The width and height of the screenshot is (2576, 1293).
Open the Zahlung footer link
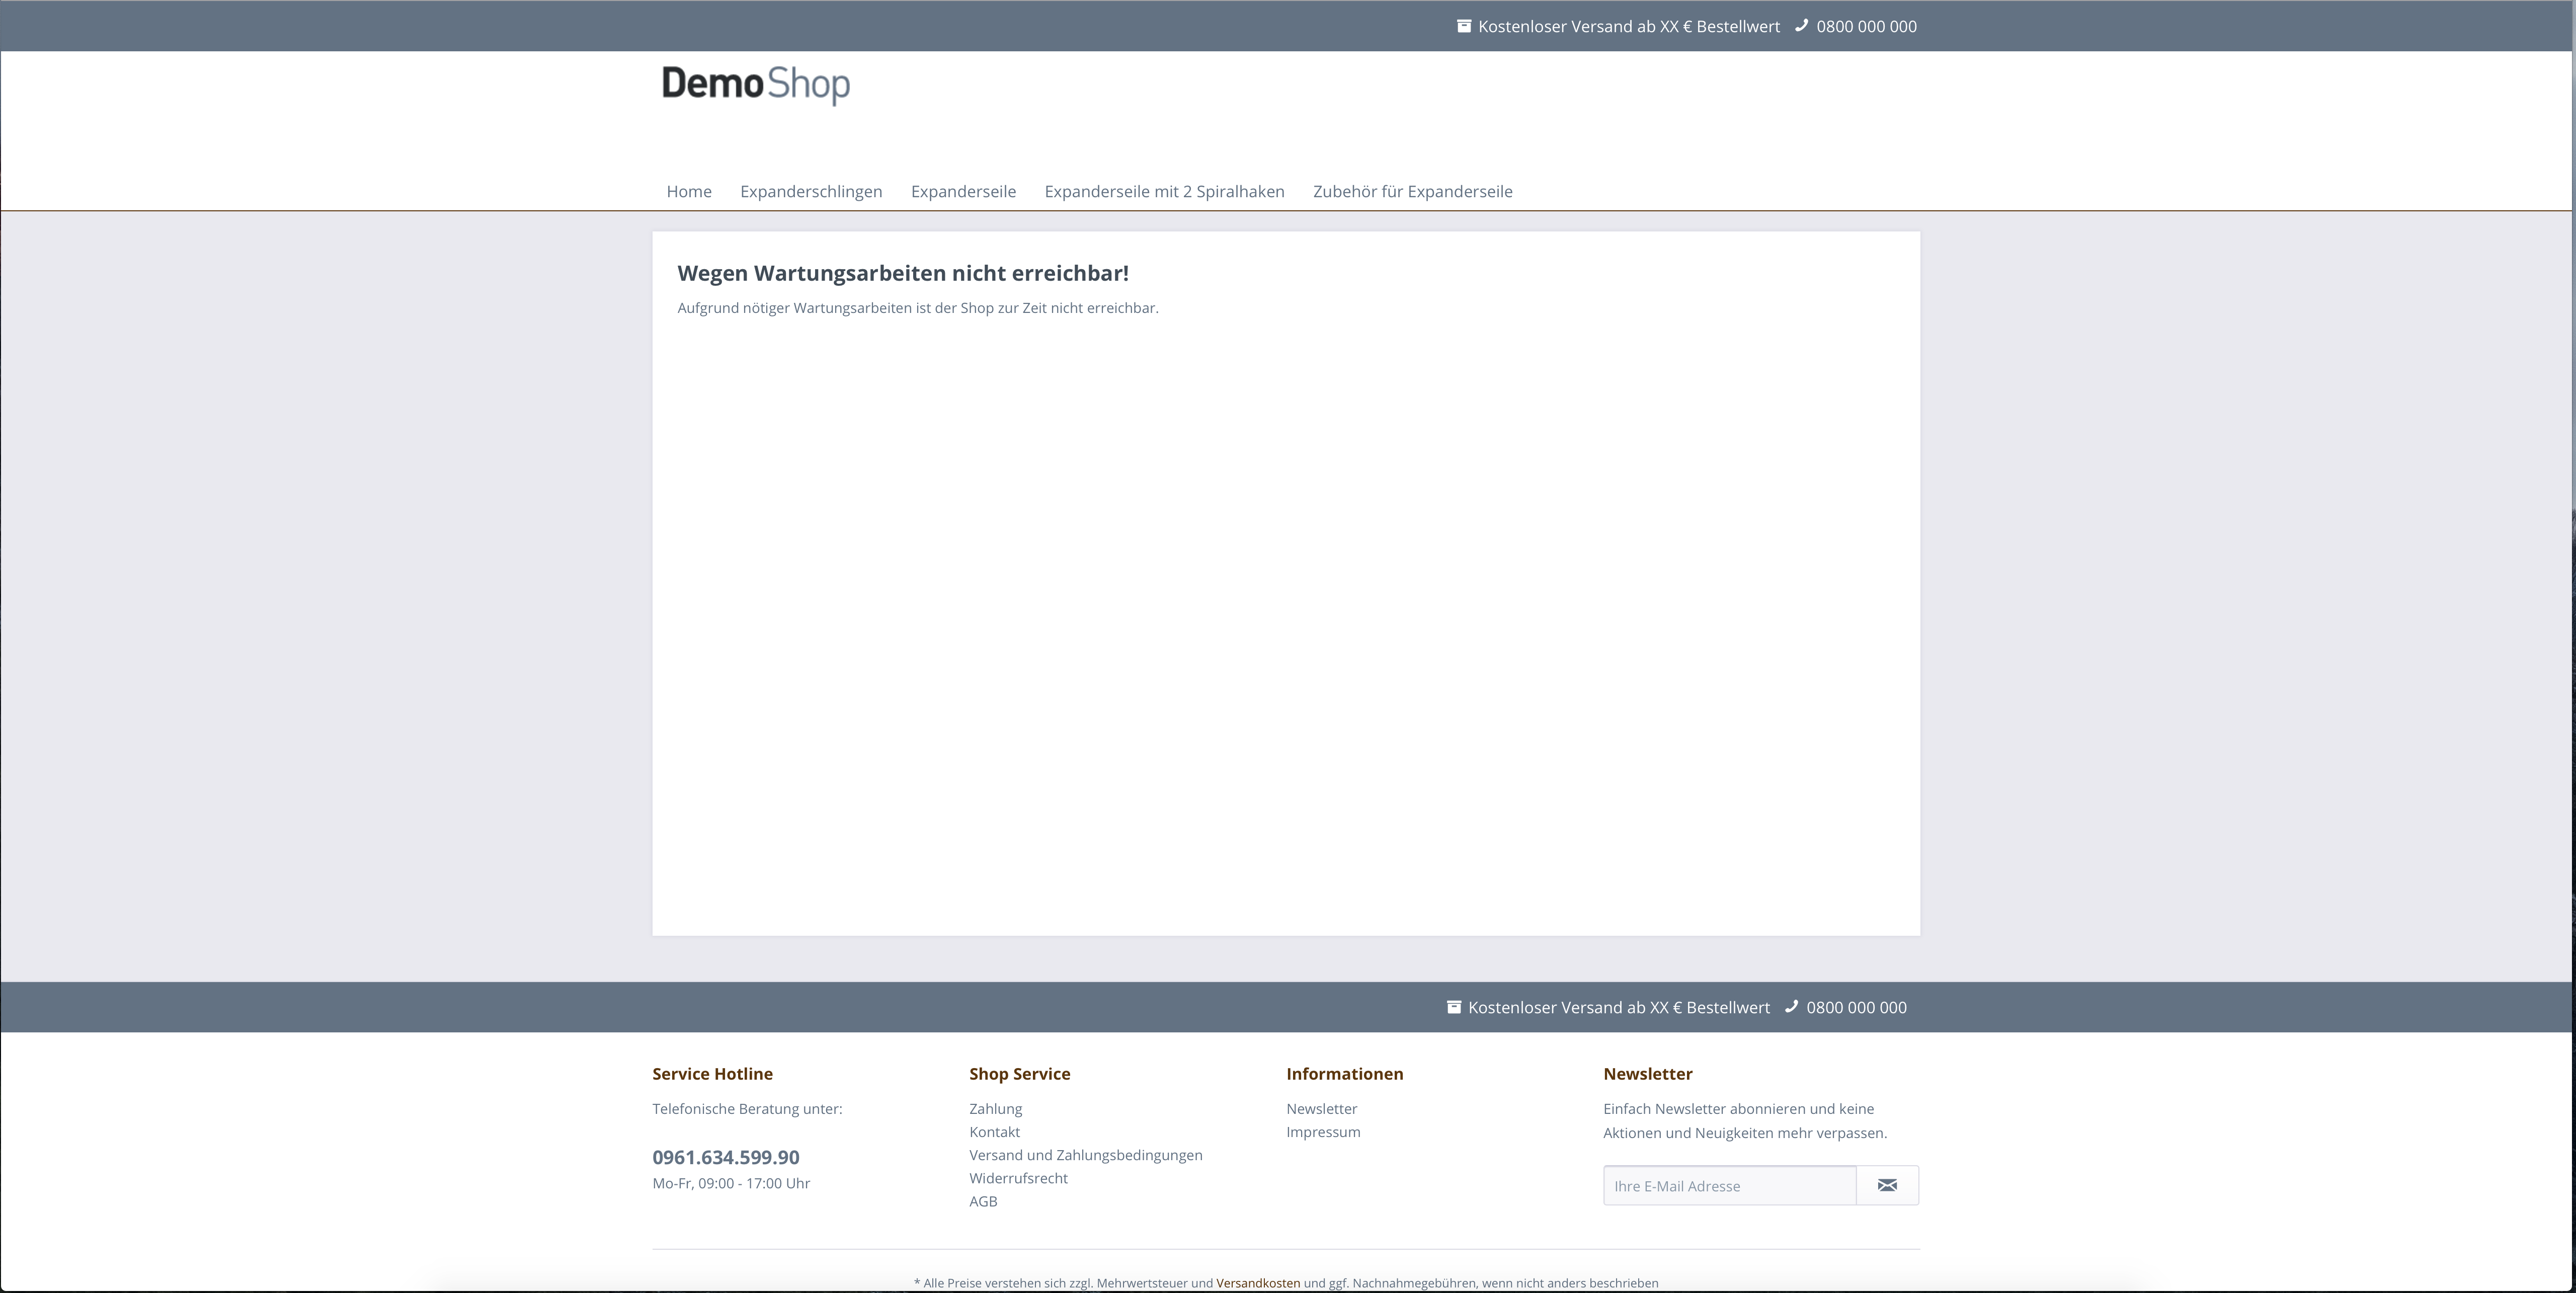(x=995, y=1108)
